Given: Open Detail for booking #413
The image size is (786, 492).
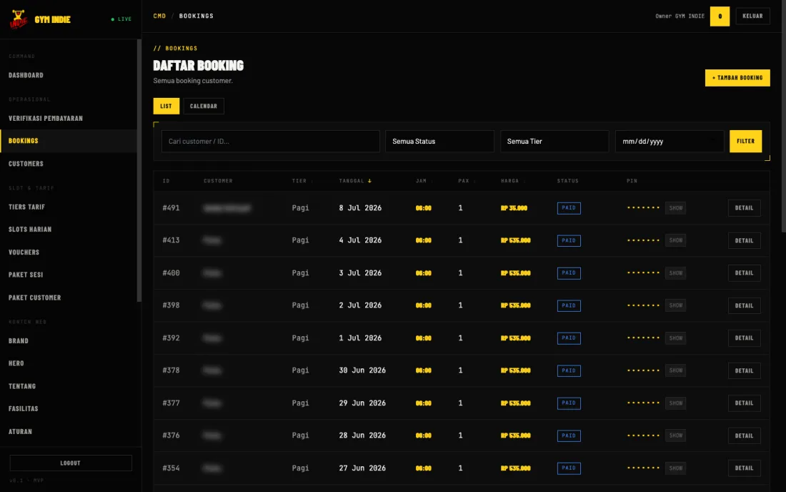Looking at the screenshot, I should click(744, 240).
